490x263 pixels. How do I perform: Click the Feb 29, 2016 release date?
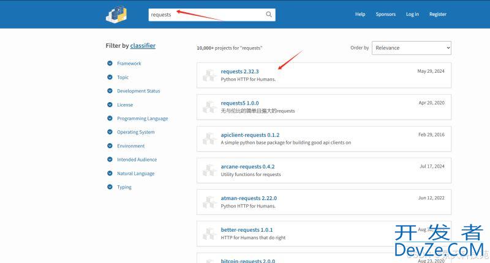coord(431,135)
